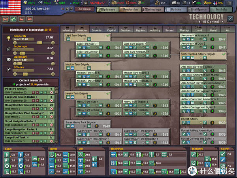237x178 pixels.
Task: Click the metal bars resource icon
Action: (x=41, y=3)
